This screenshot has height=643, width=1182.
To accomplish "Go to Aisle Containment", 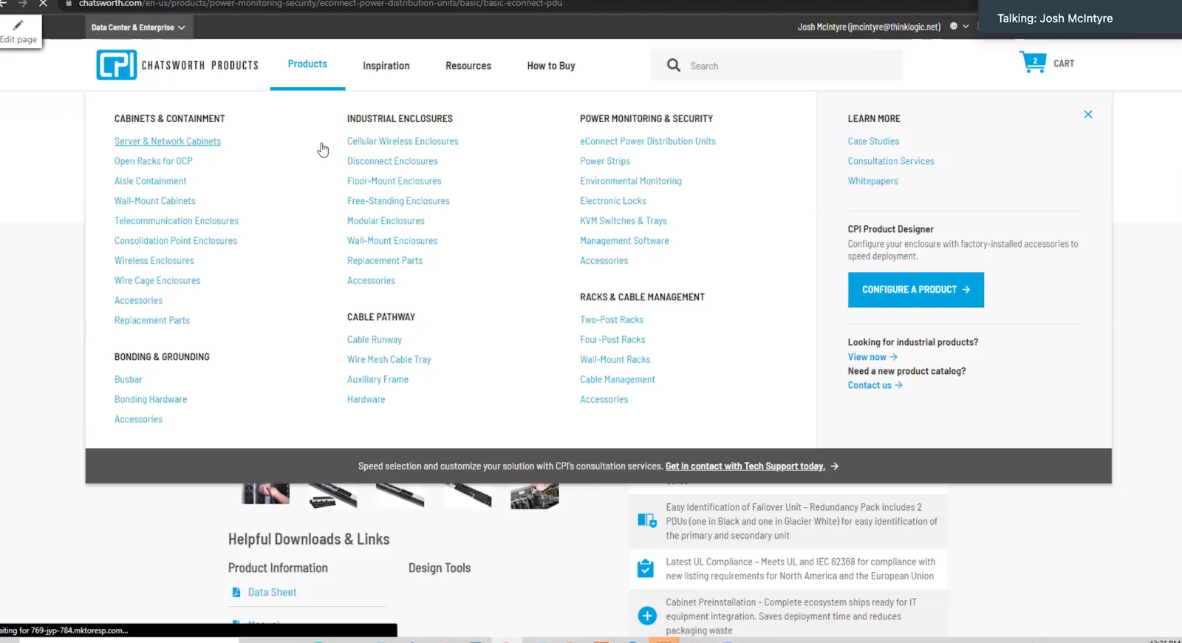I will [x=151, y=181].
